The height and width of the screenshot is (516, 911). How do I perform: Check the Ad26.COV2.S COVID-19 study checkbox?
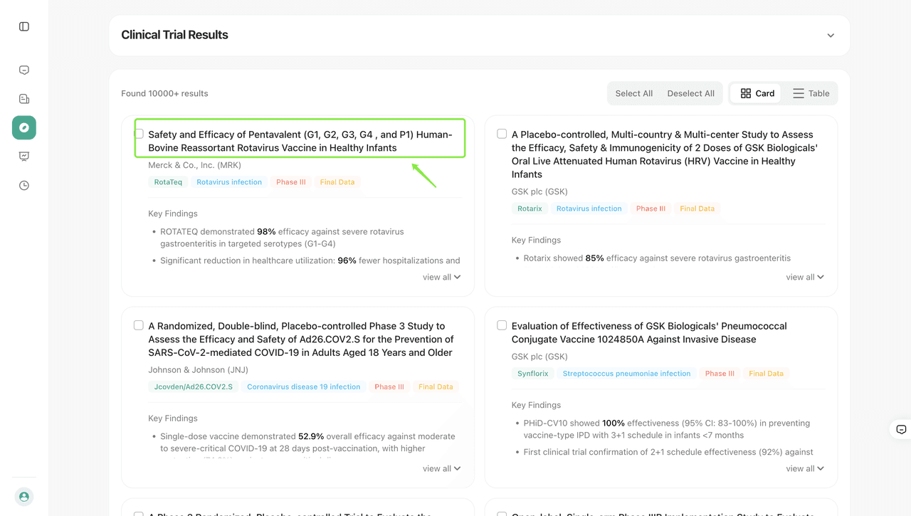click(x=138, y=325)
